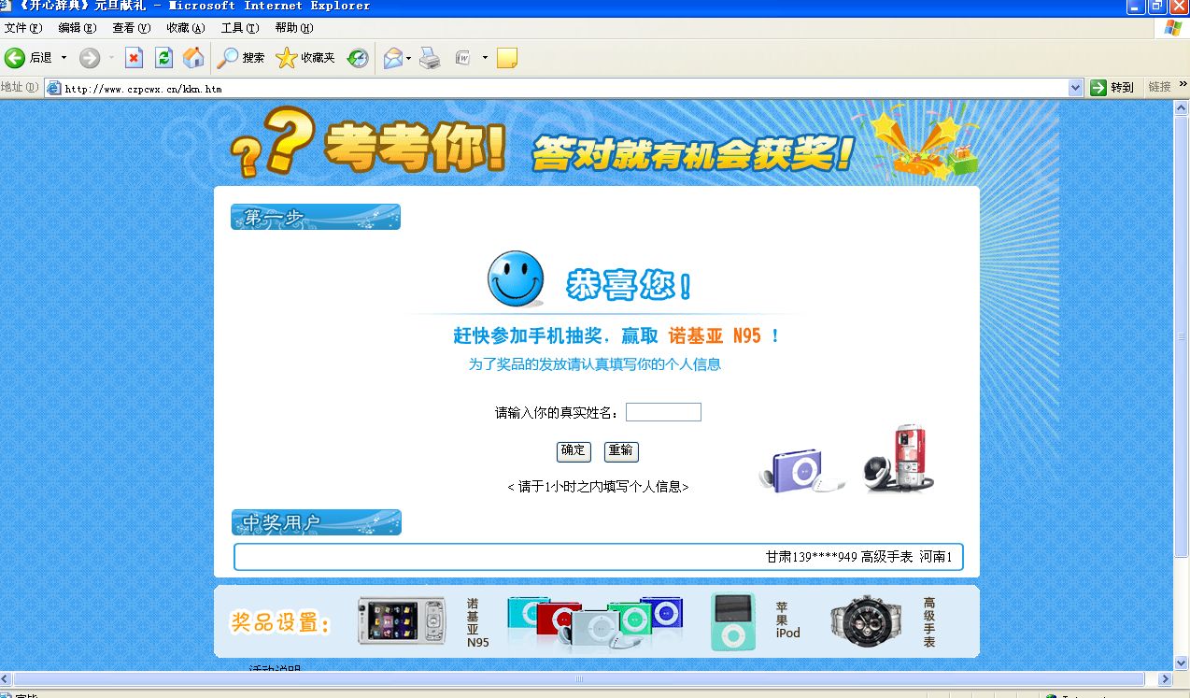The image size is (1190, 698).
Task: Click the Stop loading red X icon
Action: coord(134,57)
